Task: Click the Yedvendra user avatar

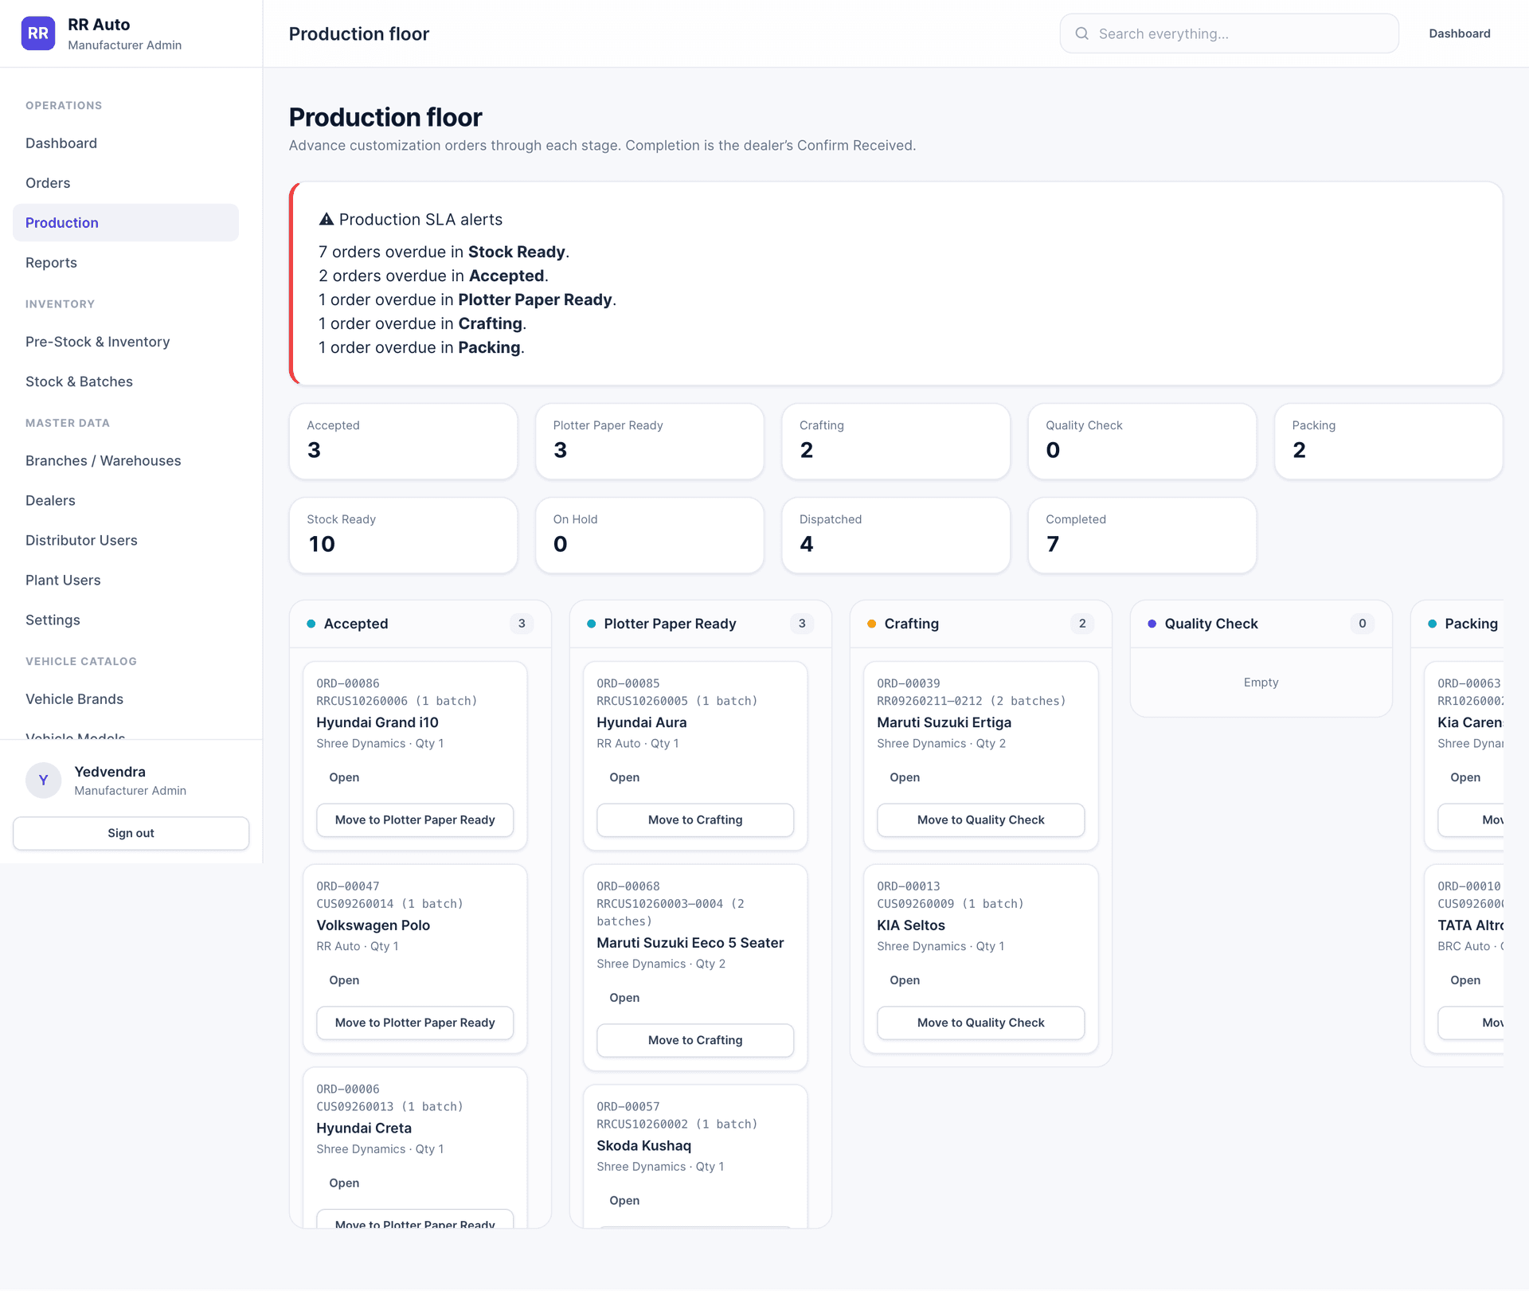Action: [44, 780]
